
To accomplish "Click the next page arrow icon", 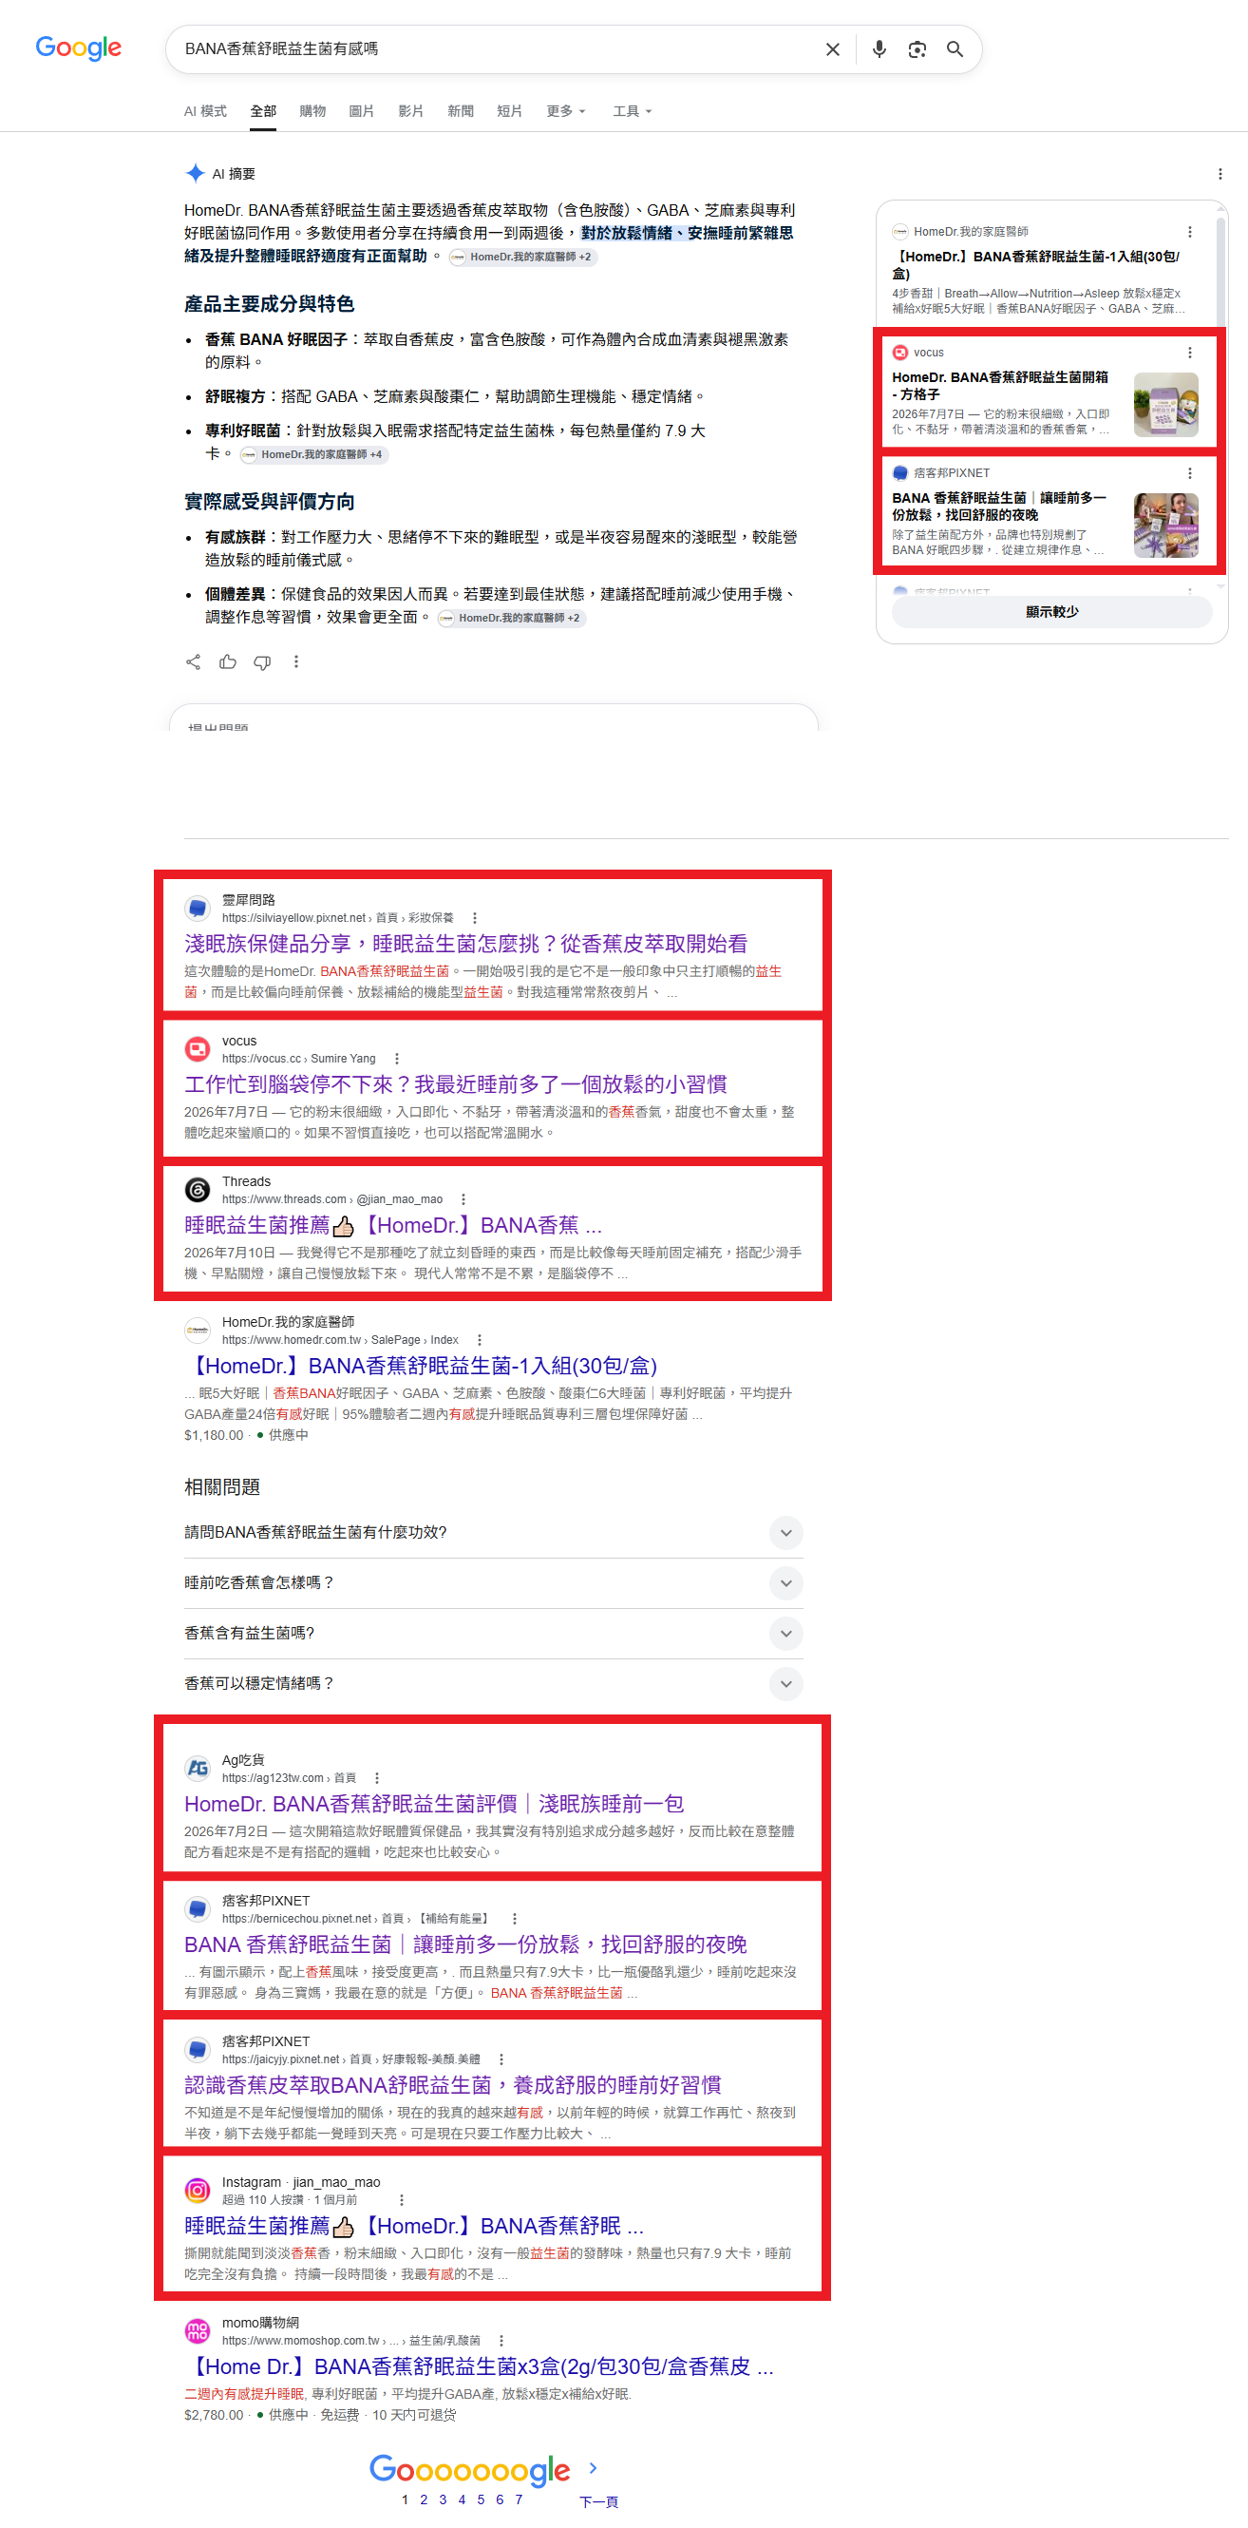I will click(592, 2467).
